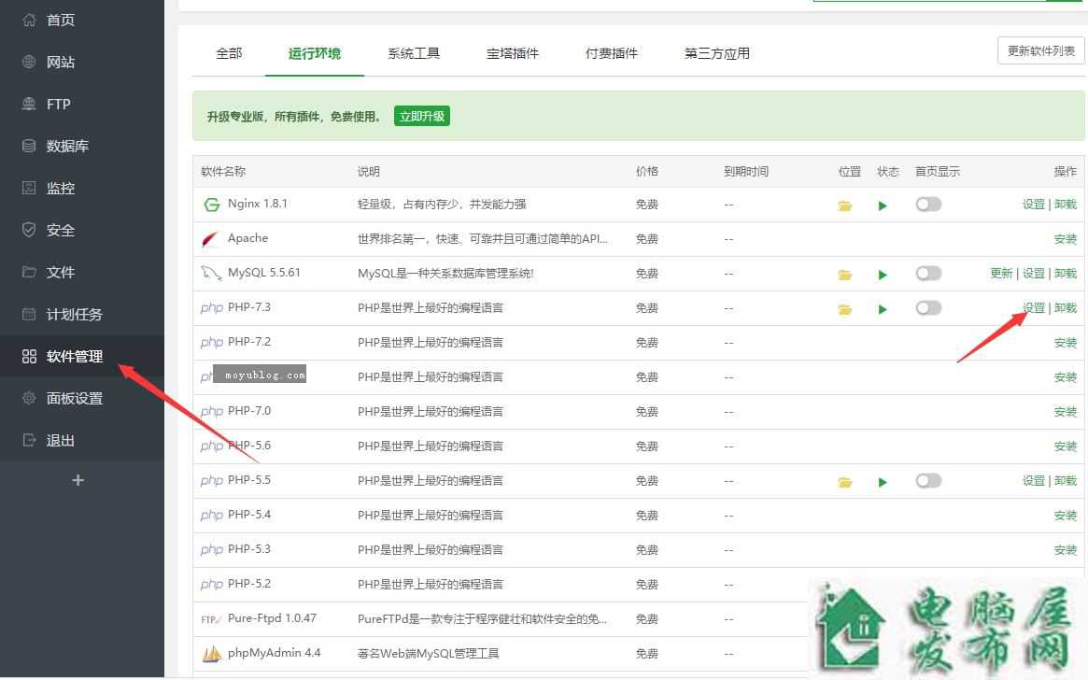Click the Nginx description 轻量级，占有内存少
Viewport: 1088px width, 680px height.
tap(442, 204)
